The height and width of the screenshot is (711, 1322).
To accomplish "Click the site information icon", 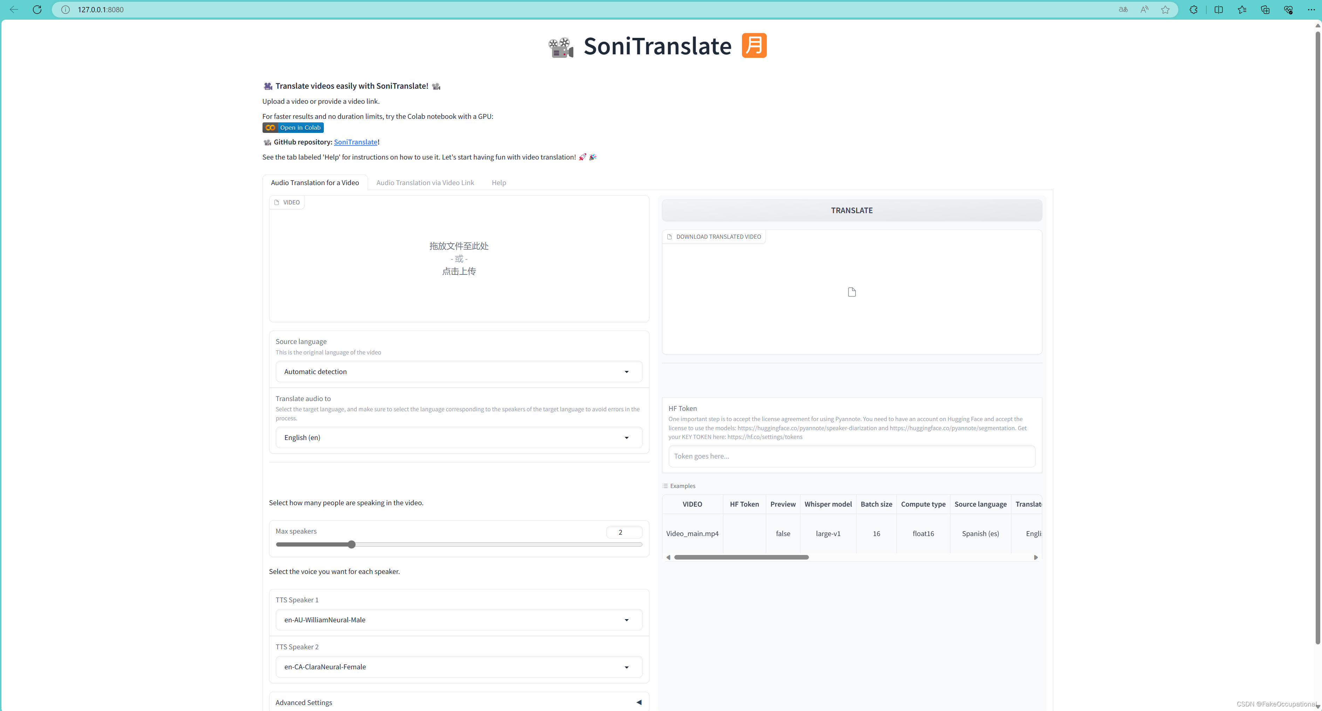I will (66, 9).
